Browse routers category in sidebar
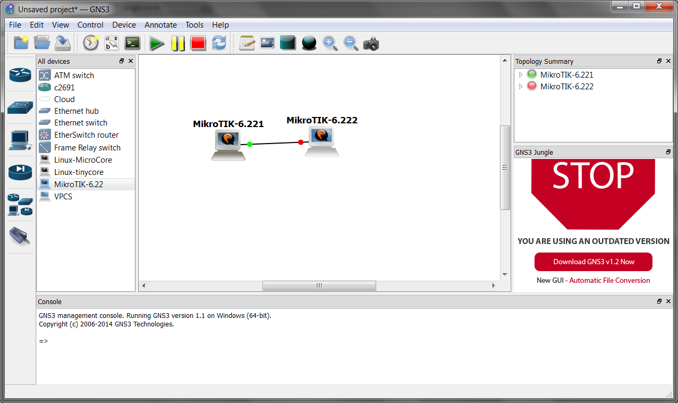Screen dimensions: 678x403 point(20,75)
